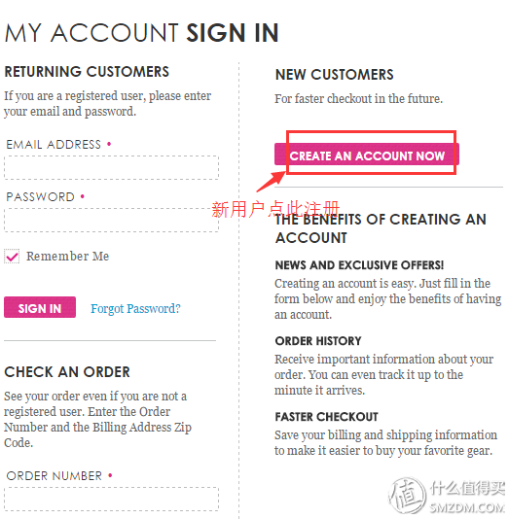Click the Email Address field label
The height and width of the screenshot is (519, 509).
coord(54,144)
